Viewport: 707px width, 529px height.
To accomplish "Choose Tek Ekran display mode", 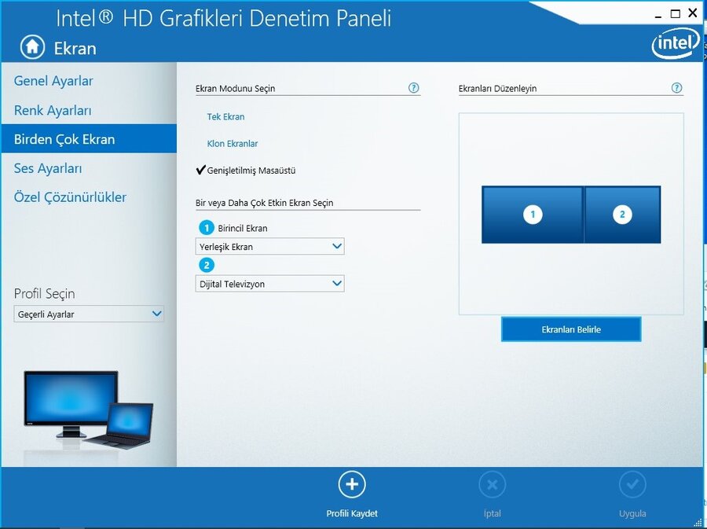I will [x=225, y=117].
